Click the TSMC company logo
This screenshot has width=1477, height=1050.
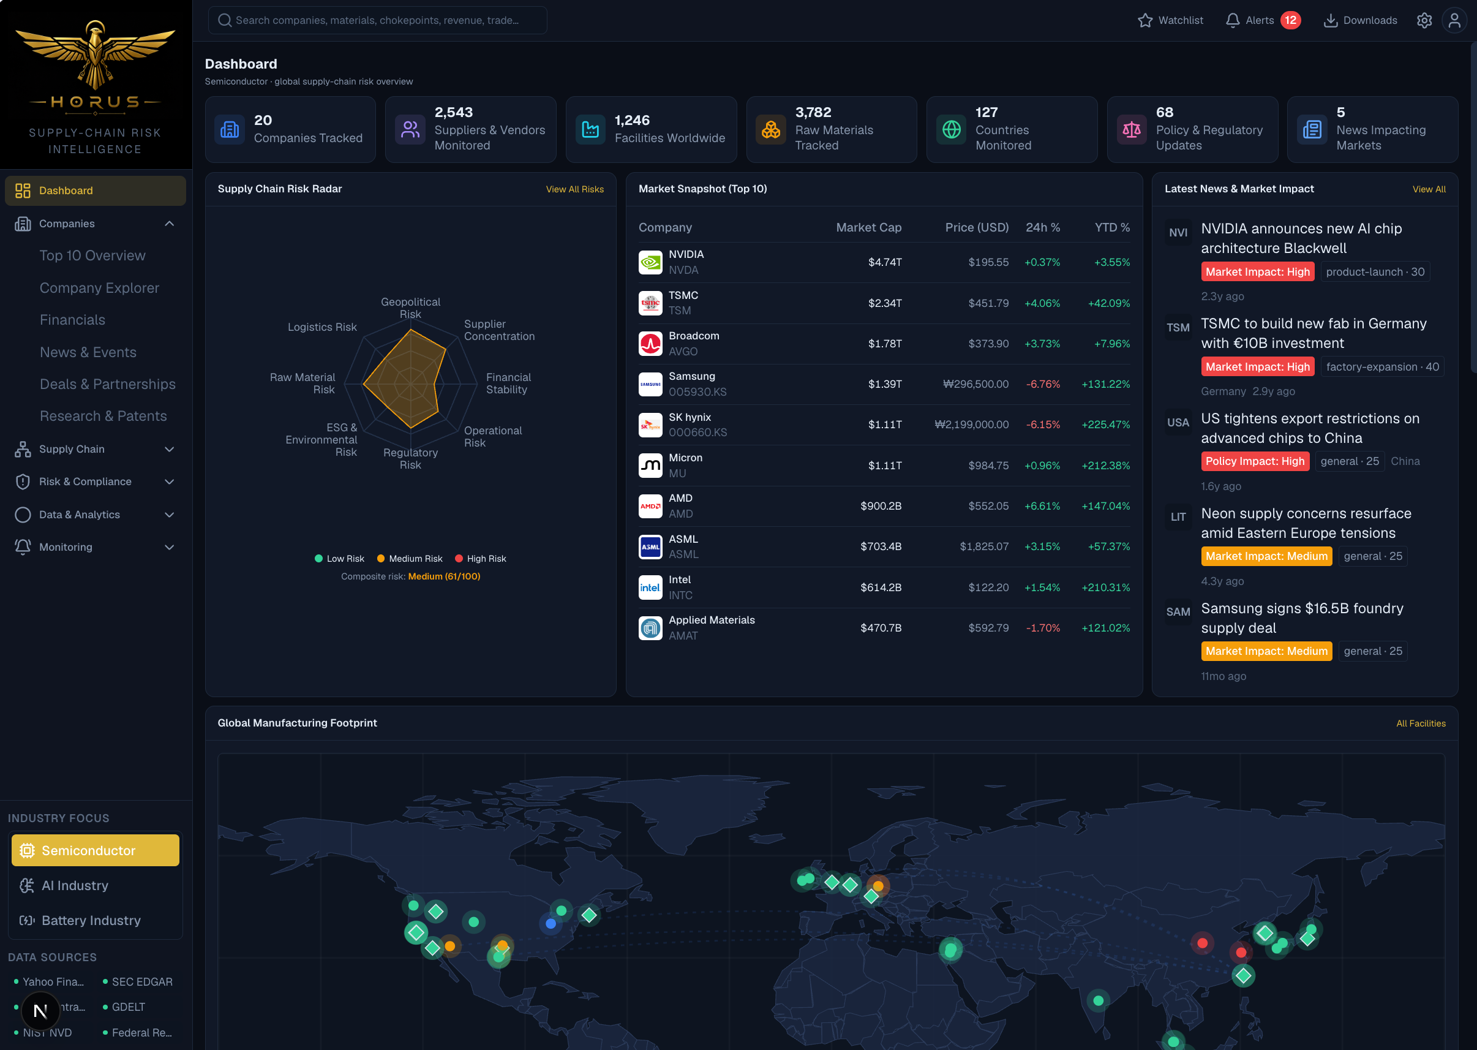coord(651,303)
